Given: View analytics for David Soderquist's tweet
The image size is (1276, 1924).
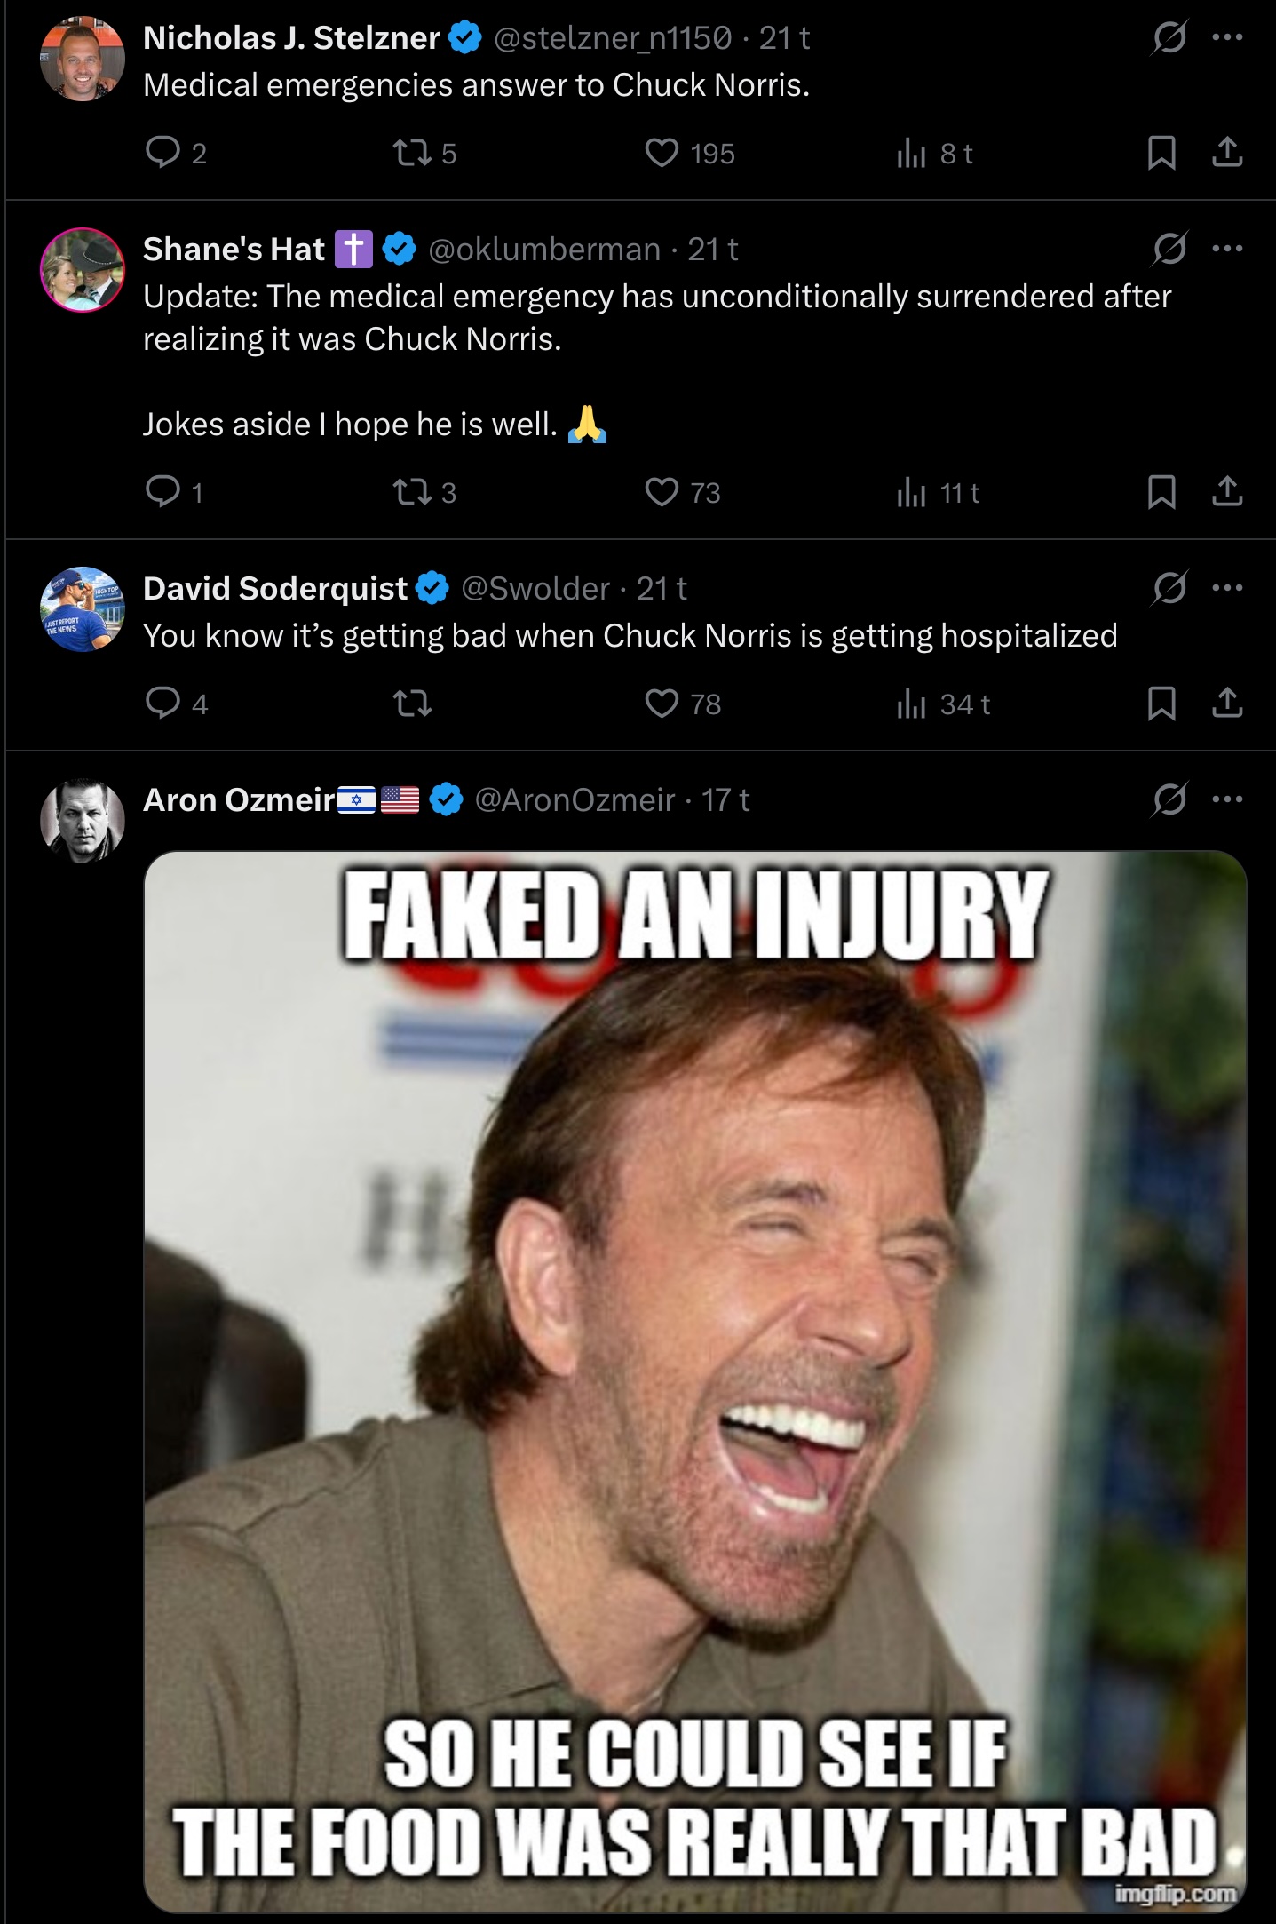Looking at the screenshot, I should (912, 704).
